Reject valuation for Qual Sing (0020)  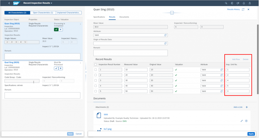(61, 68)
